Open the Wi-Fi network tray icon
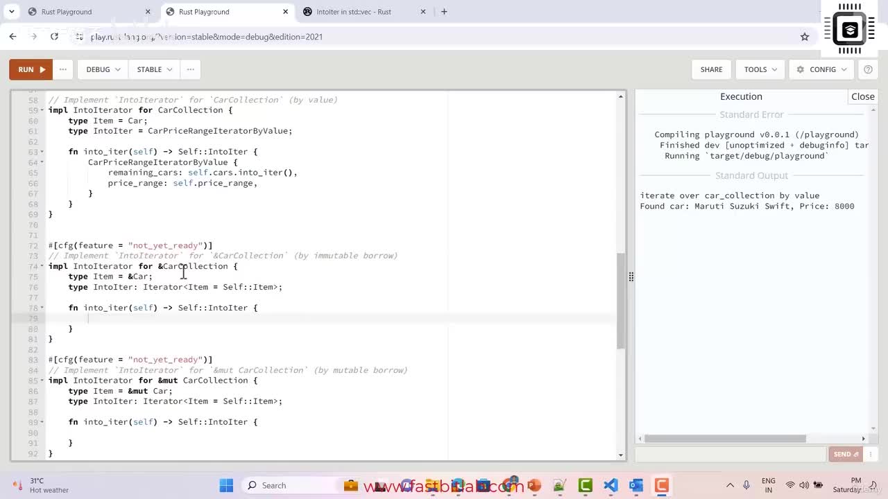 coord(790,485)
